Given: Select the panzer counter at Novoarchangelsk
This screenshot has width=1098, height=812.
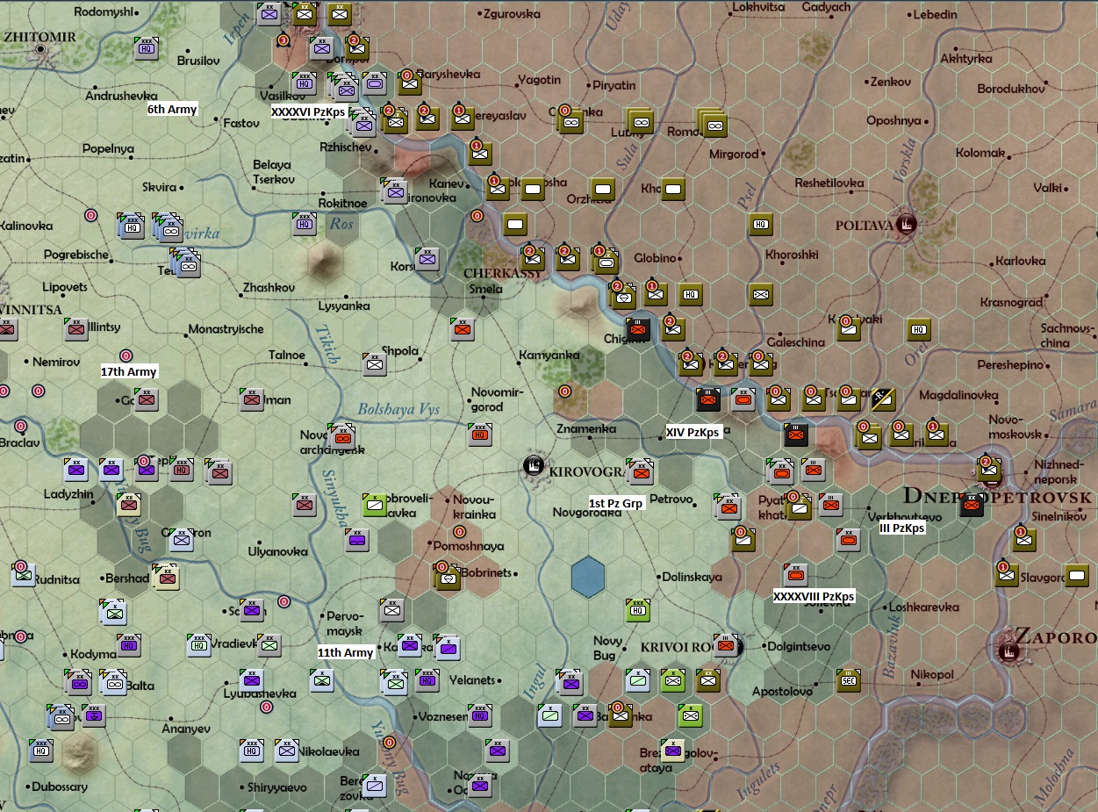Looking at the screenshot, I should point(341,435).
